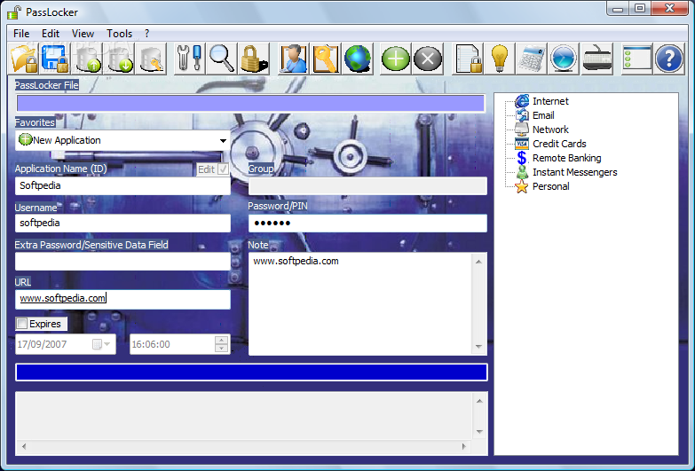Click the framed golden key icon
This screenshot has height=471, width=695.
point(326,59)
